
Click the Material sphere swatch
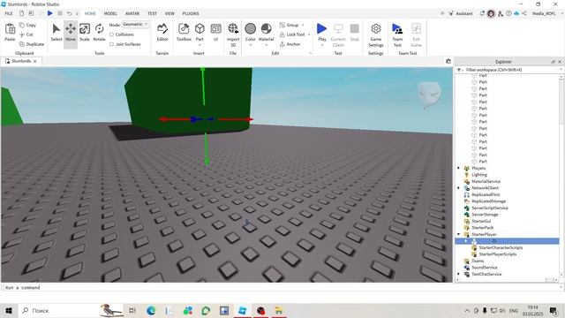[266, 28]
